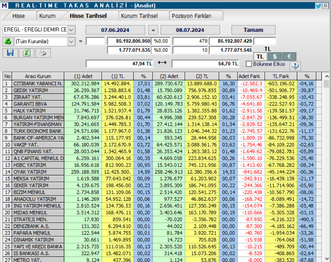
Task: Open the 07.06.2024 start date picker
Action: (x=115, y=30)
